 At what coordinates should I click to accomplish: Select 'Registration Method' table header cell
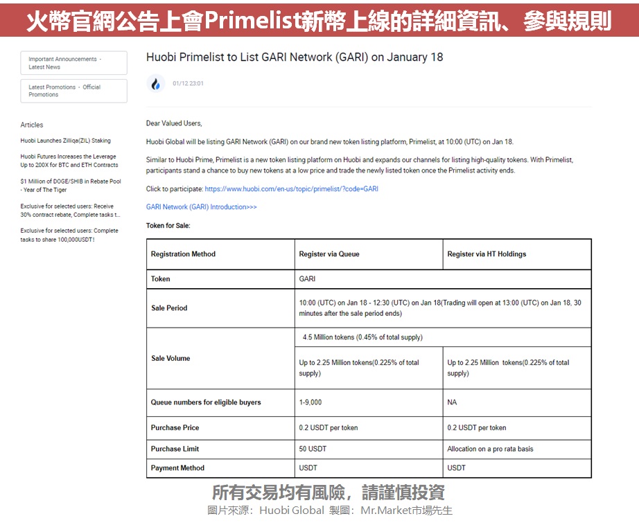(220, 254)
